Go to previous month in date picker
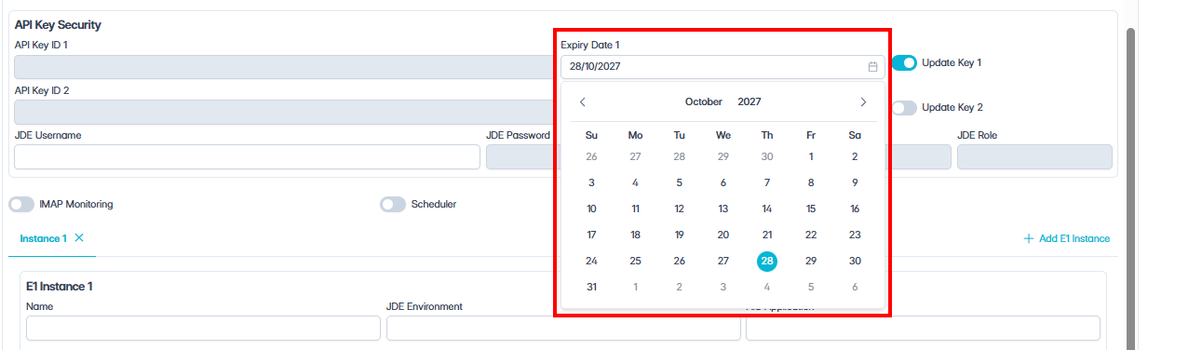Viewport: 1202px width, 350px height. 583,102
